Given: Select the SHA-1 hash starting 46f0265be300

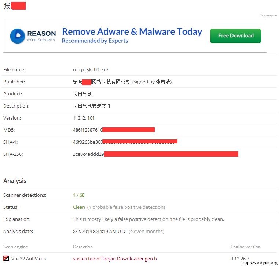Looking at the screenshot, I should click(88, 142).
